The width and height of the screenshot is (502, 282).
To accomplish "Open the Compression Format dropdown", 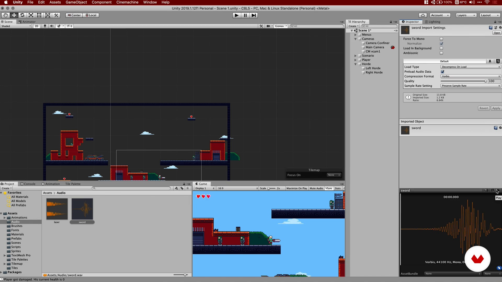I will [471, 76].
